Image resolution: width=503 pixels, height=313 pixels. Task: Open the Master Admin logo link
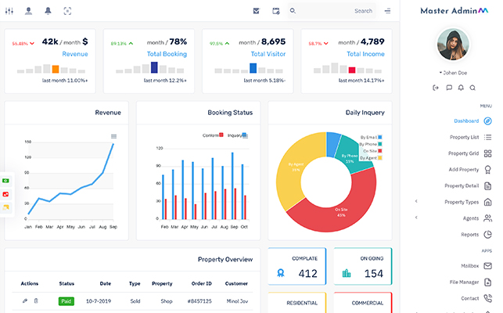453,11
